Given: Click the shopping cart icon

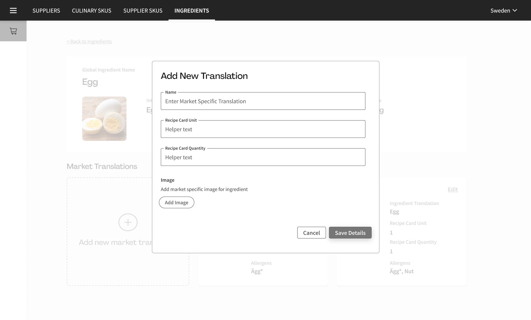Looking at the screenshot, I should [13, 31].
